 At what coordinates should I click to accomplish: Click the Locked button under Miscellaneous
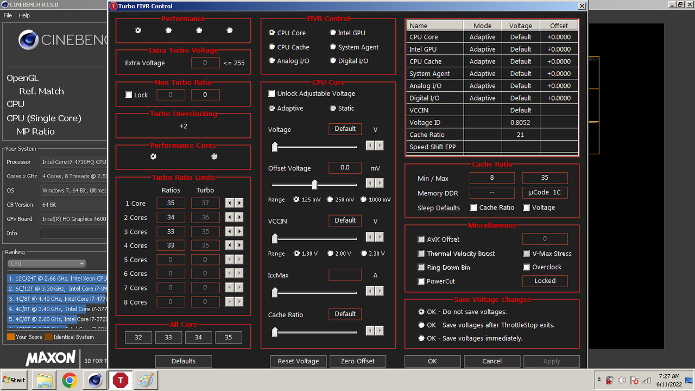(545, 281)
